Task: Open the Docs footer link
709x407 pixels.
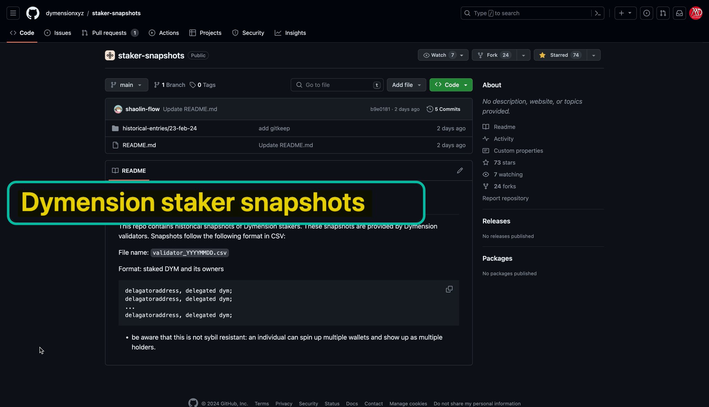Action: [352, 404]
